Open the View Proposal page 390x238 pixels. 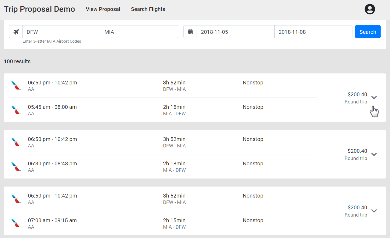[103, 9]
